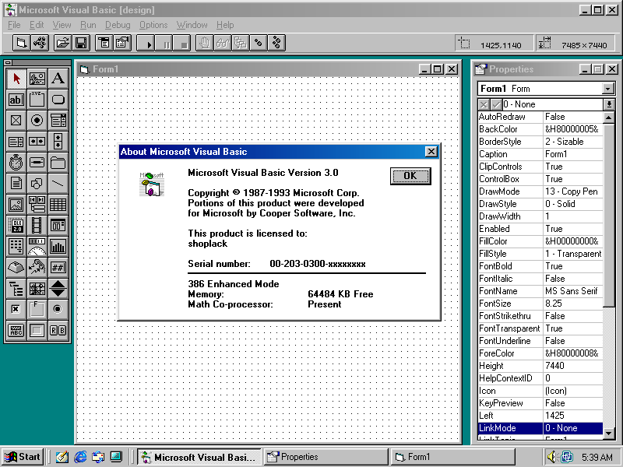Select the film strip animated button tool
This screenshot has width=623, height=467.
pos(37,226)
